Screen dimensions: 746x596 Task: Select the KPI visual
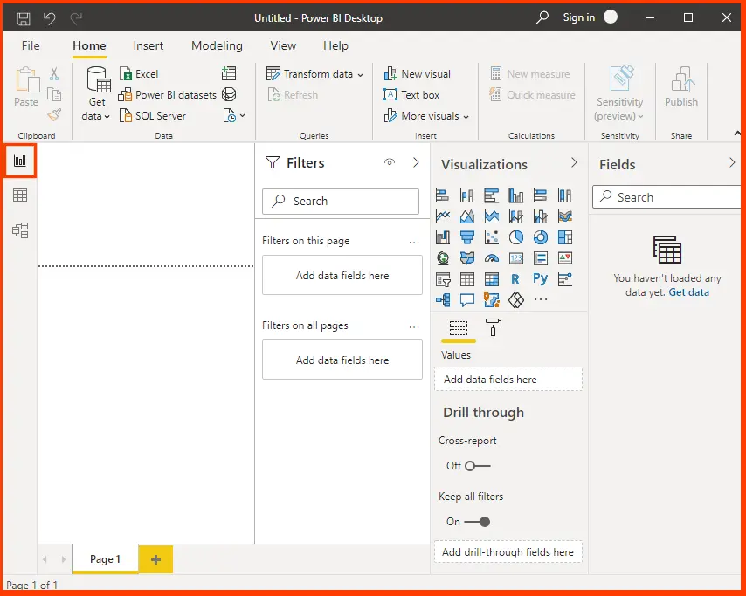(x=565, y=258)
